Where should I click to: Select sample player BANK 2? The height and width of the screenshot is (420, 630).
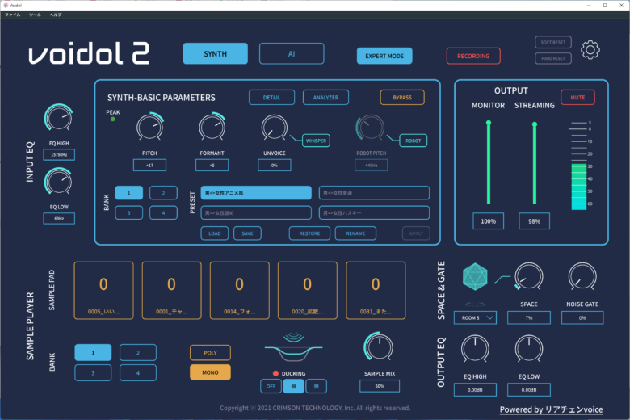point(138,352)
